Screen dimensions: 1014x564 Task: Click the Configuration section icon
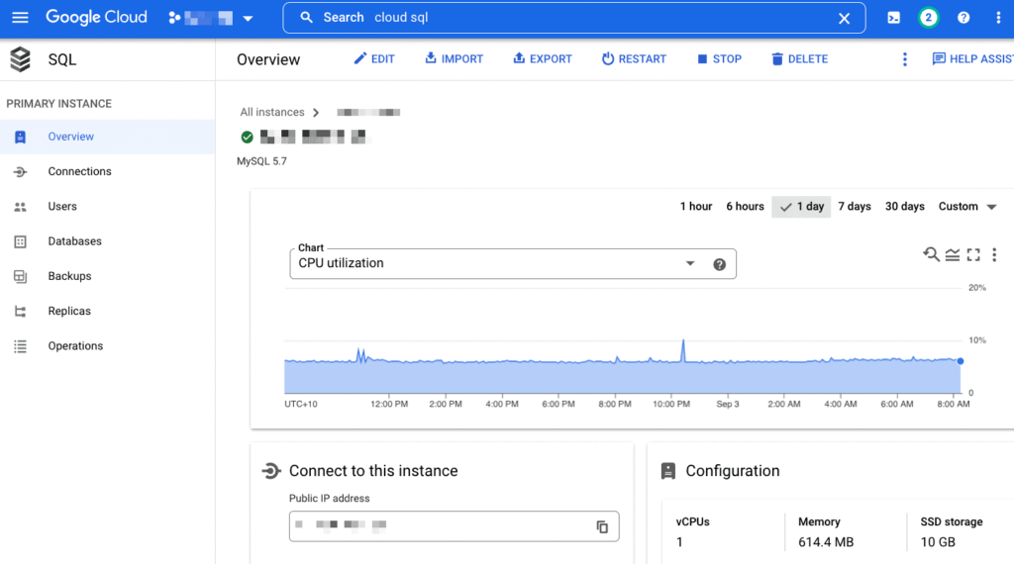tap(668, 471)
